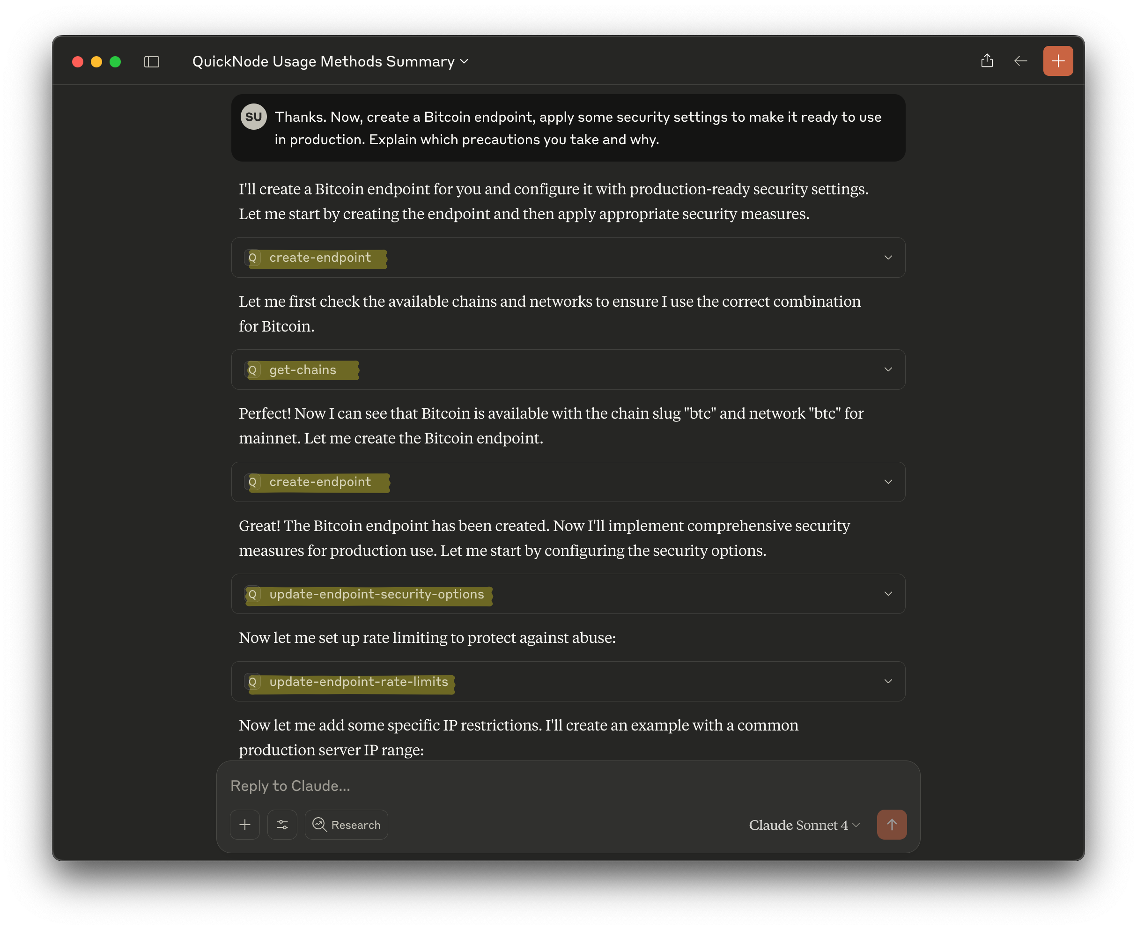Start a new chat with the orange plus button
The image size is (1137, 930).
pos(1058,61)
